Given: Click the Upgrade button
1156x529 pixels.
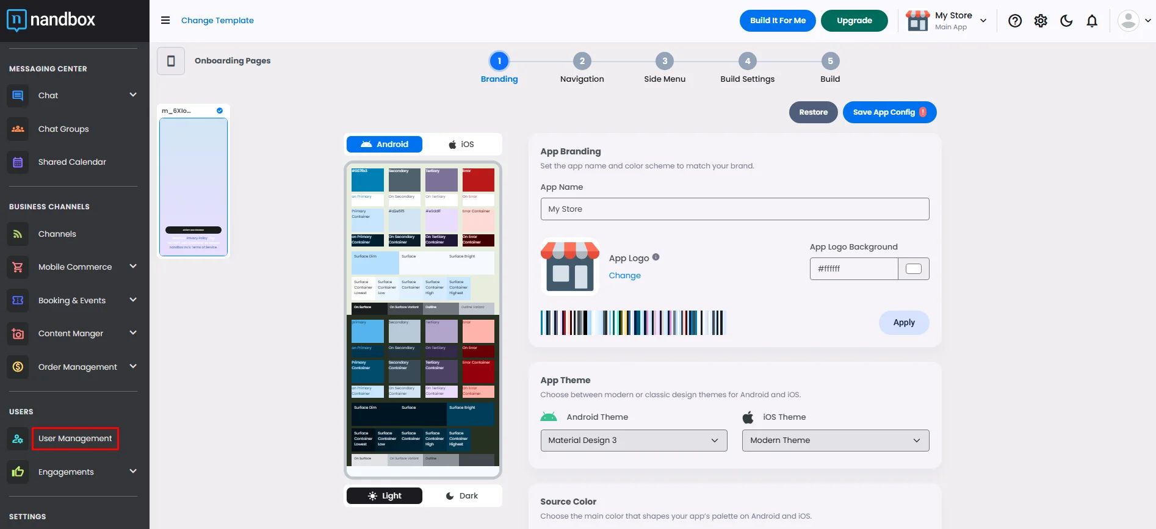Looking at the screenshot, I should [x=854, y=21].
